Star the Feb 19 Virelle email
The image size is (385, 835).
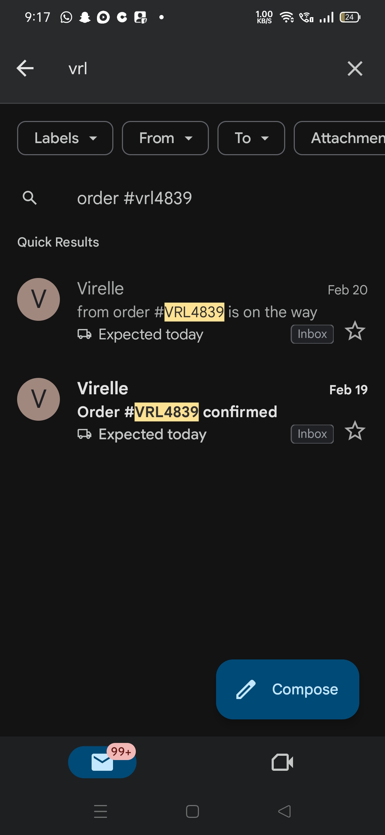pyautogui.click(x=355, y=431)
